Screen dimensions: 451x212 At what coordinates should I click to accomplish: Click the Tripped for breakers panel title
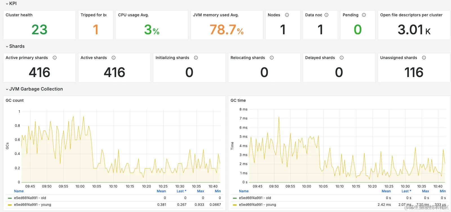pos(94,15)
